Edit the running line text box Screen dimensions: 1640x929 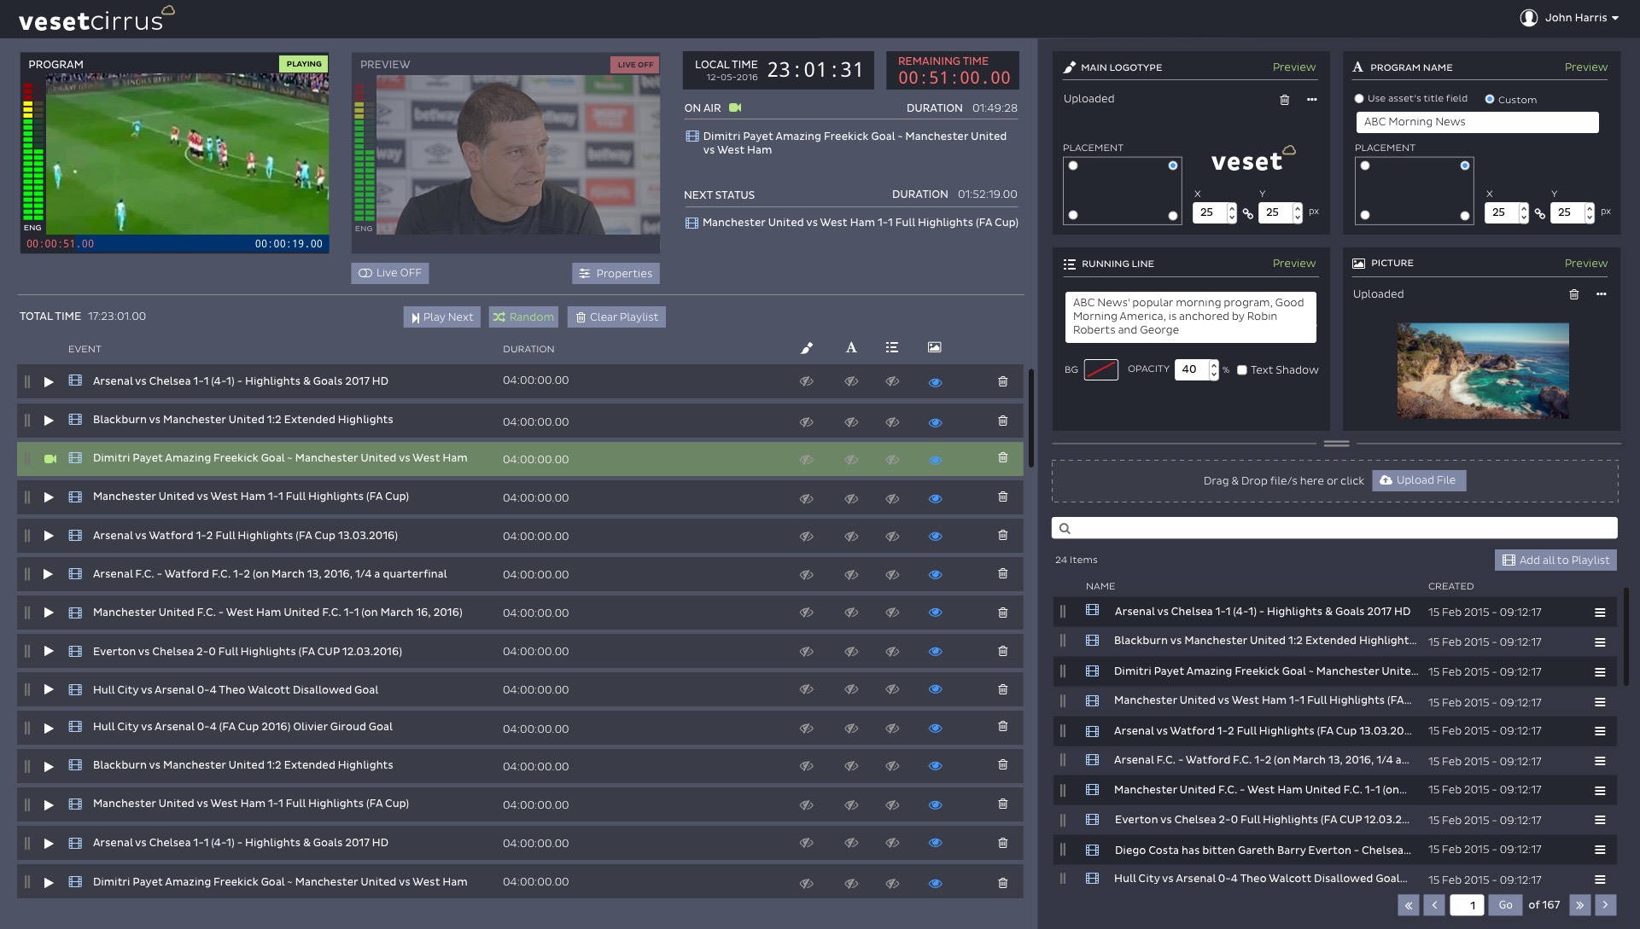click(x=1190, y=317)
